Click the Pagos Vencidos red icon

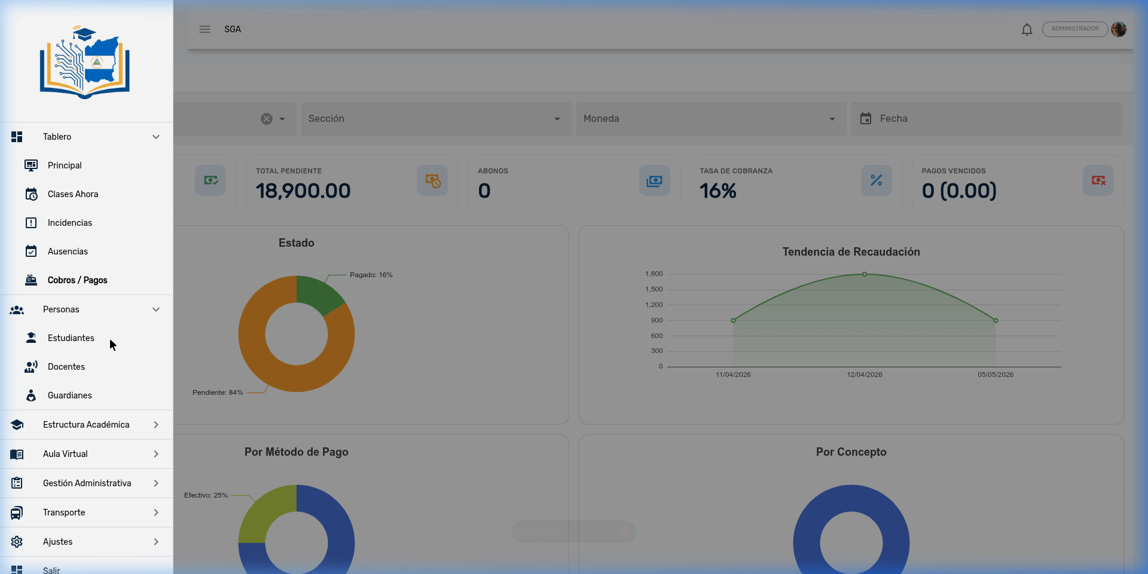tap(1098, 180)
